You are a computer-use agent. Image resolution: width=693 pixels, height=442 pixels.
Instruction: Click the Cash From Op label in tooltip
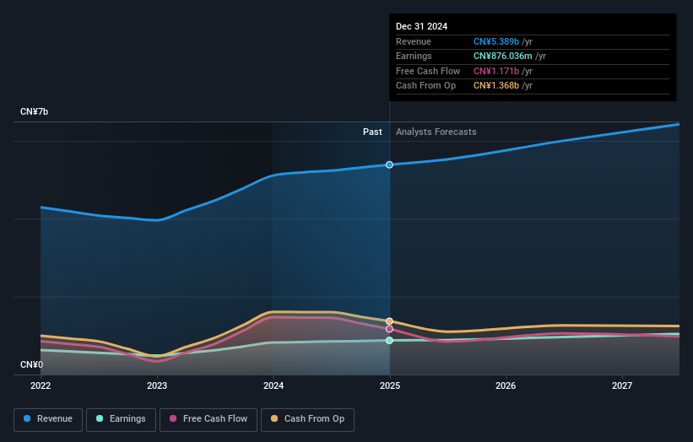425,86
